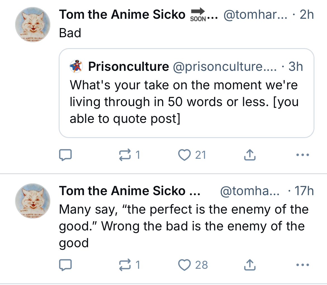Open the Prisonculture display name link
Screen dimensions: 327x285
(x=129, y=67)
